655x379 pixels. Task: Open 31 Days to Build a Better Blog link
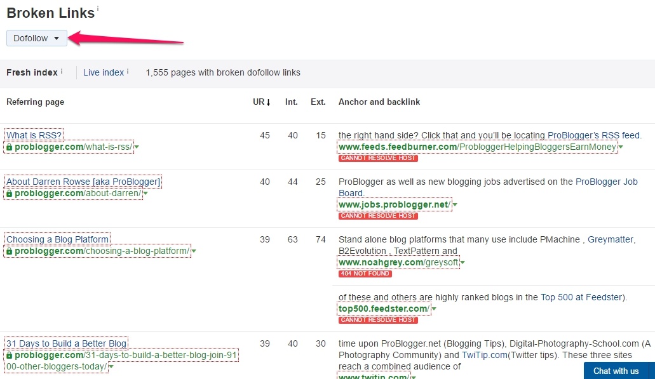click(66, 343)
